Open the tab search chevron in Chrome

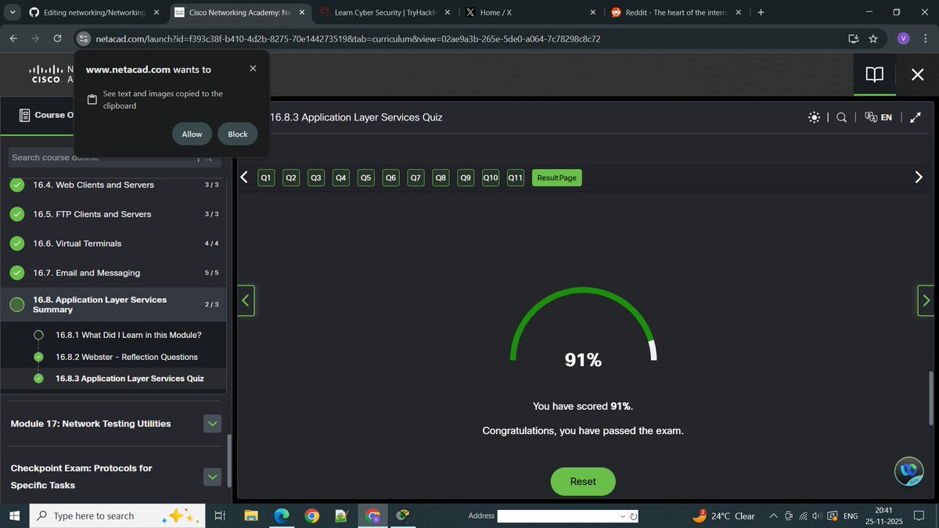[x=12, y=13]
